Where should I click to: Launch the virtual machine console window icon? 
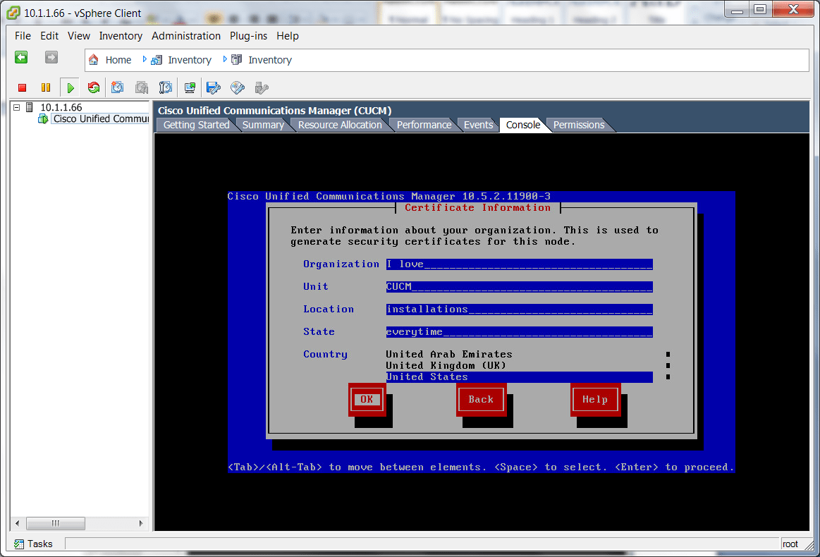[x=190, y=88]
